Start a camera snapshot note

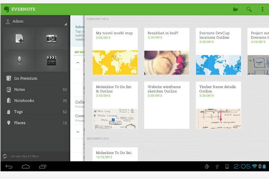click(51, 38)
